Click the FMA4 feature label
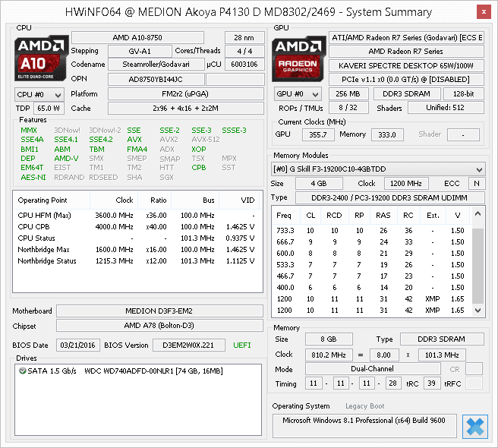The width and height of the screenshot is (498, 448). 137,149
